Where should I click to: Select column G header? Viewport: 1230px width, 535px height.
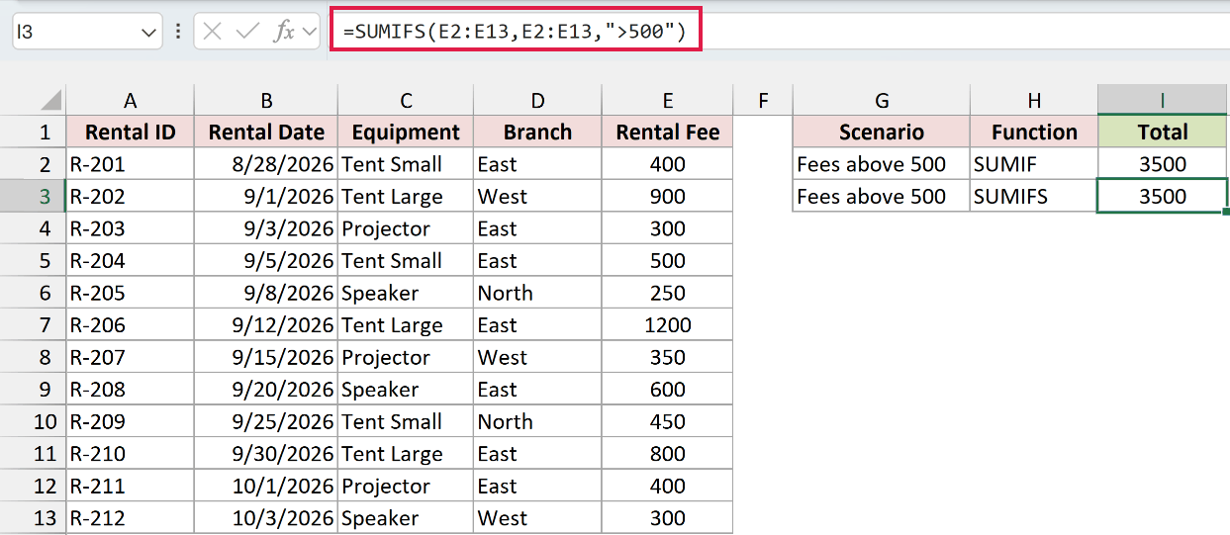click(882, 100)
